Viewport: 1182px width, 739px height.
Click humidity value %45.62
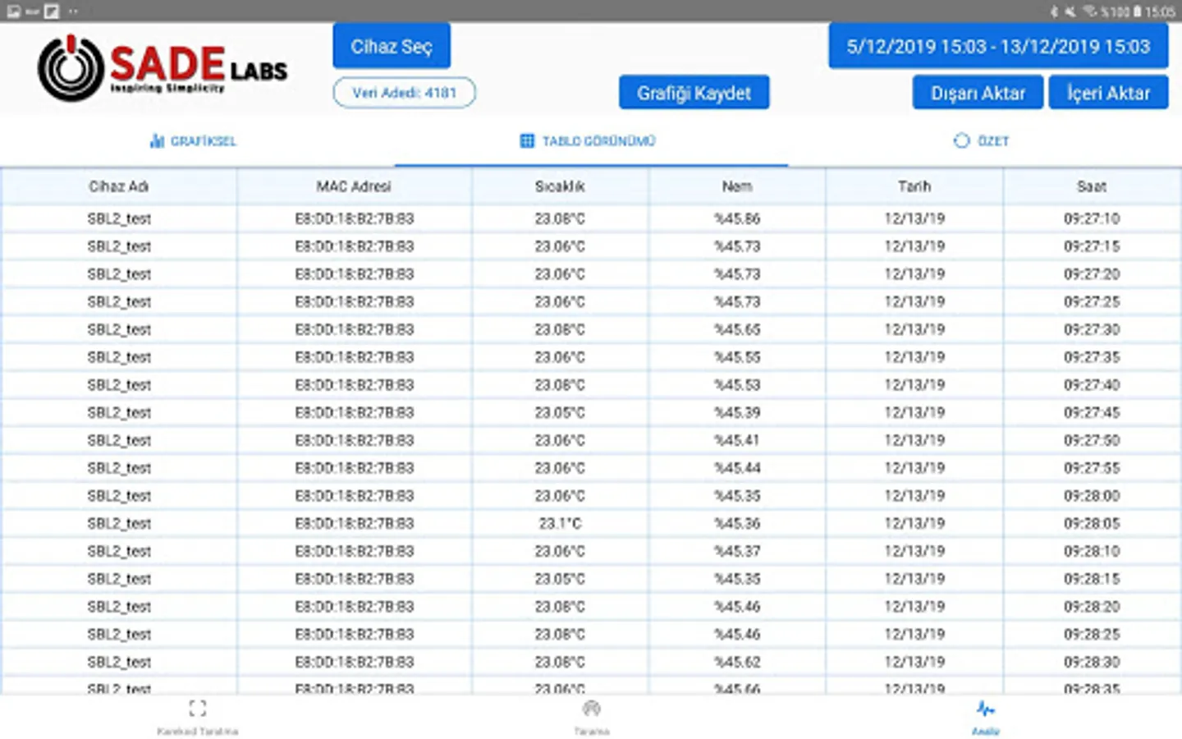point(737,662)
